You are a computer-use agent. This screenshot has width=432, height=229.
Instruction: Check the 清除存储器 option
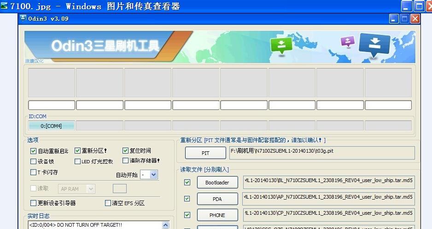point(125,160)
